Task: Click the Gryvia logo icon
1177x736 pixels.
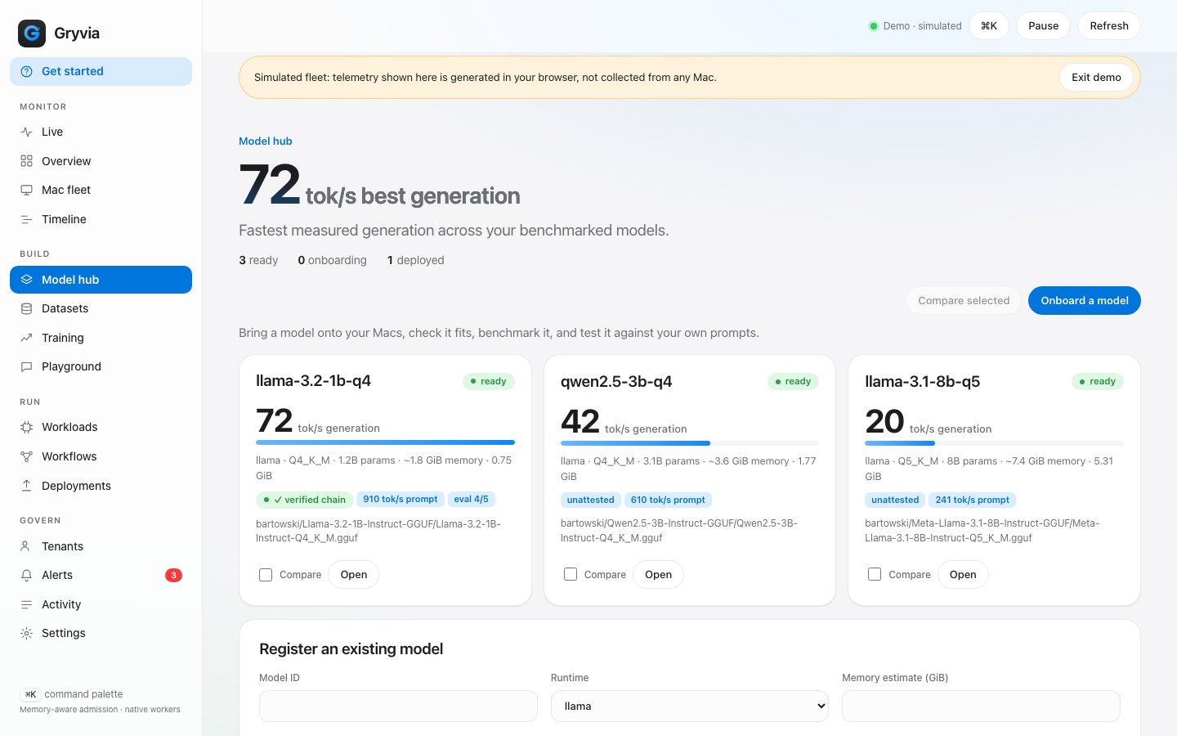Action: click(32, 34)
